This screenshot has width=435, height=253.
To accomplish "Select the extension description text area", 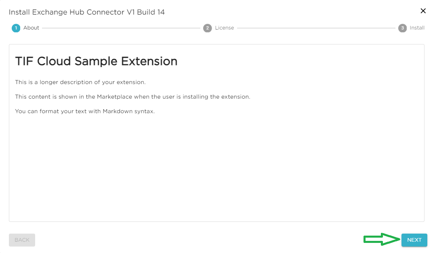I will pyautogui.click(x=133, y=96).
